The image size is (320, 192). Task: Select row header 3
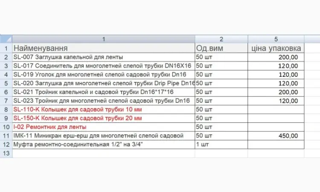point(6,66)
